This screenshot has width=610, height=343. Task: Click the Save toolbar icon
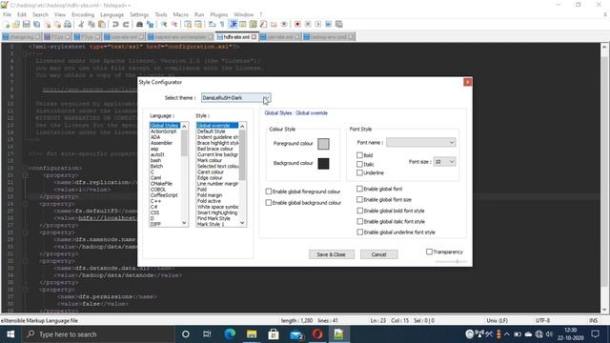click(x=26, y=24)
